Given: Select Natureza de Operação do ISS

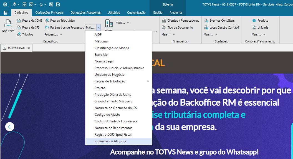Looking at the screenshot, I should (x=119, y=108).
